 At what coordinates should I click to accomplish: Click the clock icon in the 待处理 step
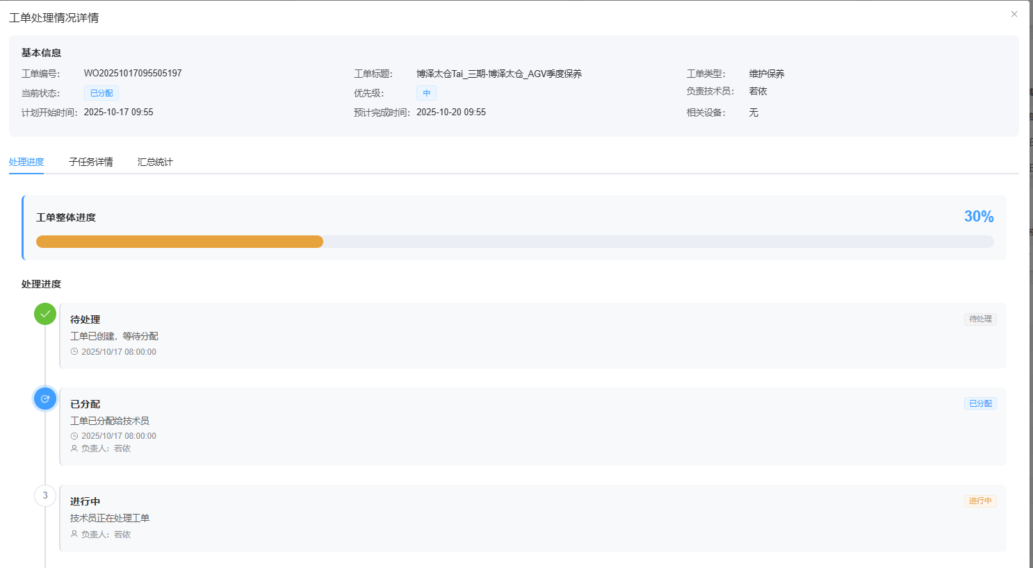click(x=74, y=352)
